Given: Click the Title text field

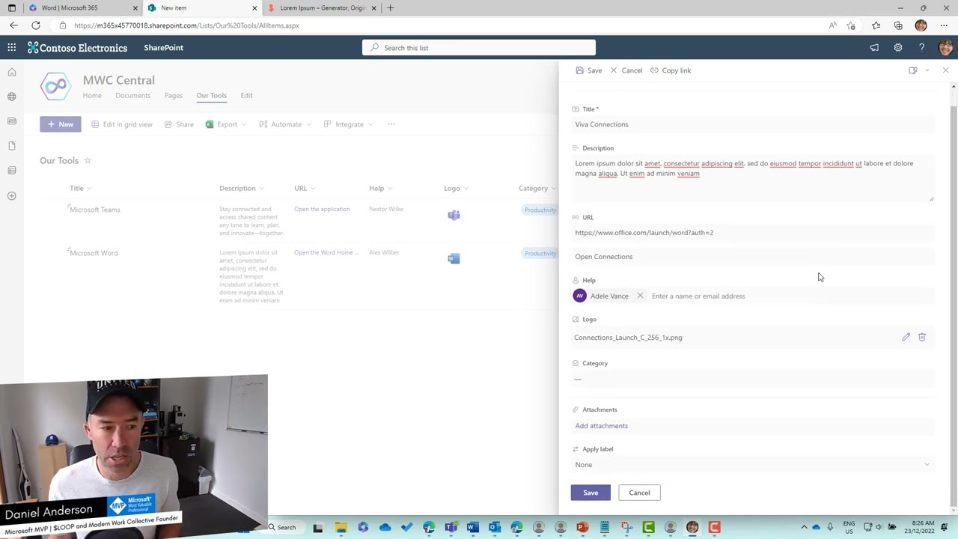Looking at the screenshot, I should click(x=754, y=124).
